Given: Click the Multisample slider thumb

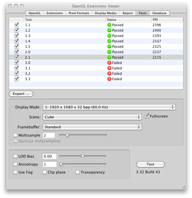Looking at the screenshot, I should [x=67, y=135].
